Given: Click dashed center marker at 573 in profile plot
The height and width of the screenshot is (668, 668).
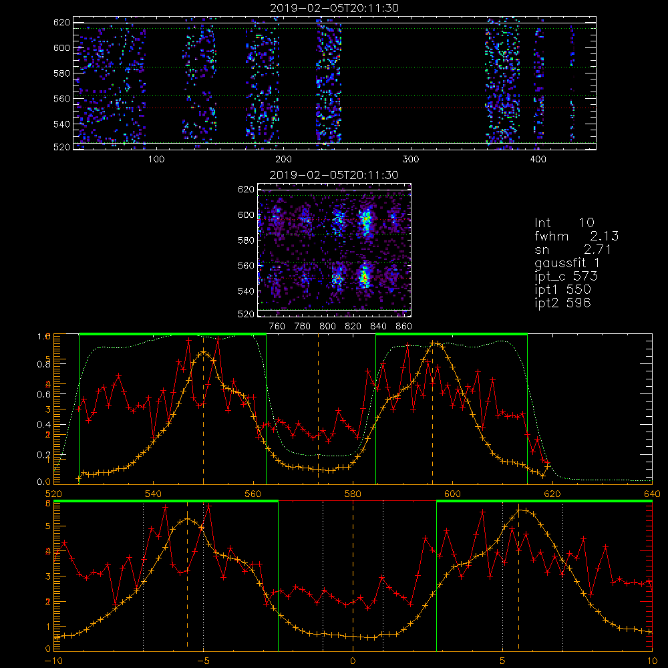Looking at the screenshot, I should pyautogui.click(x=318, y=409).
